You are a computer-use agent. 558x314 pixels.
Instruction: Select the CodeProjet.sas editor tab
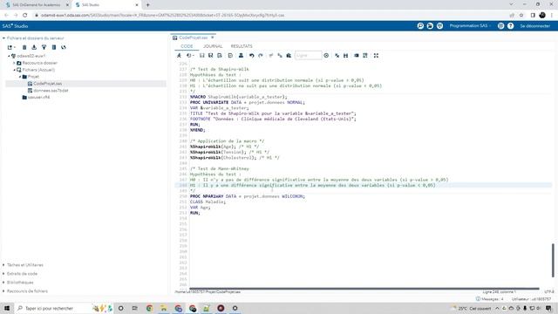[194, 38]
